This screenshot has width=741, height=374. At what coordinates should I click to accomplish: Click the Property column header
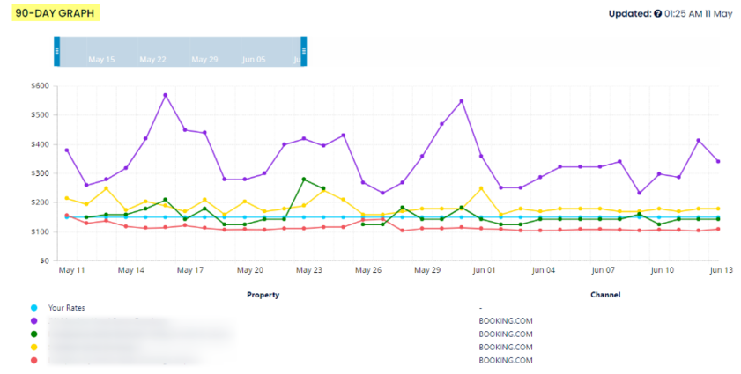pos(263,295)
